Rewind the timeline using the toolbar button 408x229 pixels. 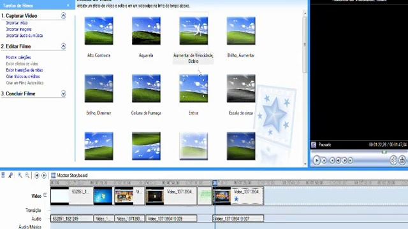click(37, 176)
